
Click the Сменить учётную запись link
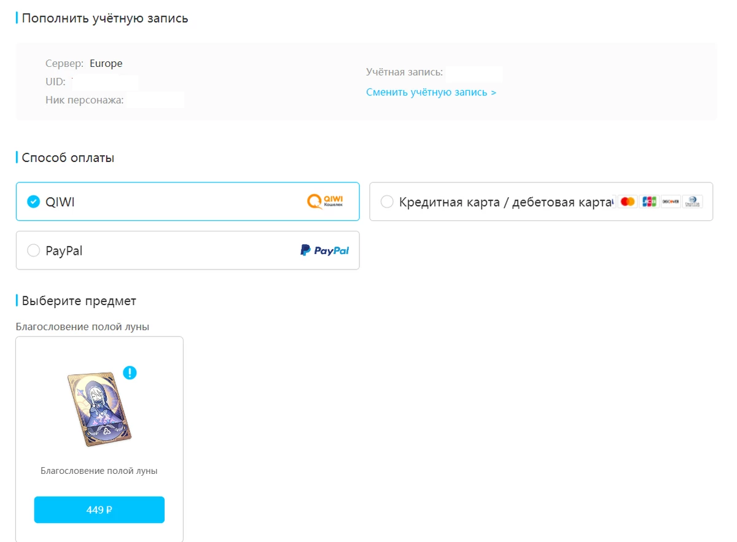coord(431,92)
